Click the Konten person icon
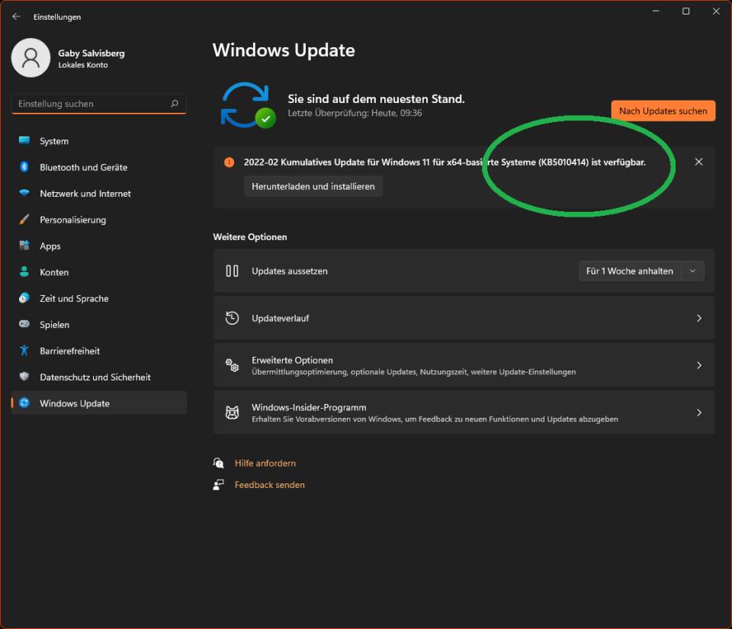This screenshot has width=732, height=629. (24, 271)
